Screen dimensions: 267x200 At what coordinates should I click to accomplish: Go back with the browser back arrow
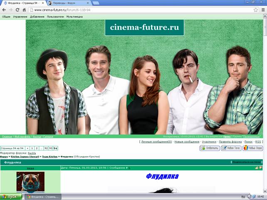pos(4,10)
